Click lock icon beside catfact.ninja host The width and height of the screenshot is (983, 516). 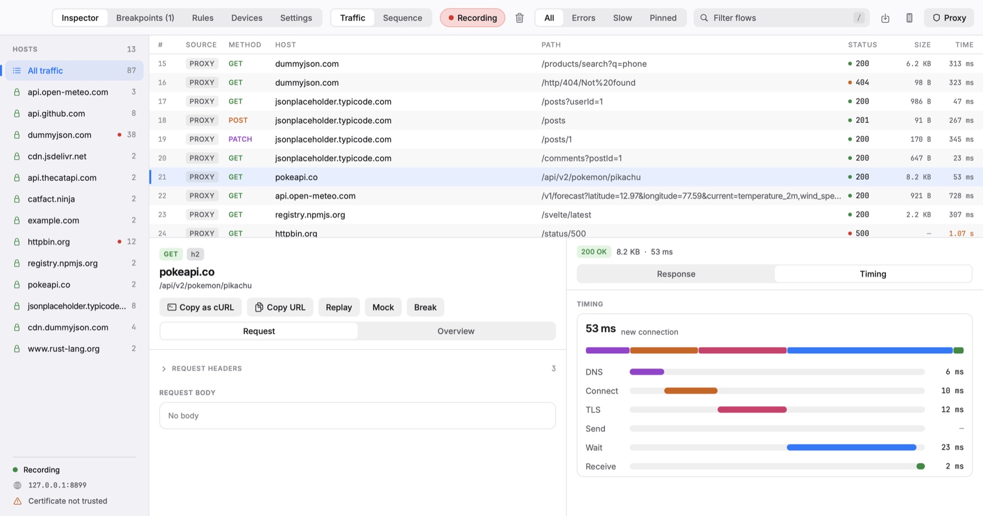click(17, 199)
